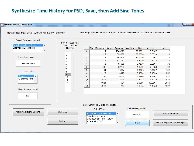
Task: Select row number 7 in processing option list
Action: click(68, 69)
